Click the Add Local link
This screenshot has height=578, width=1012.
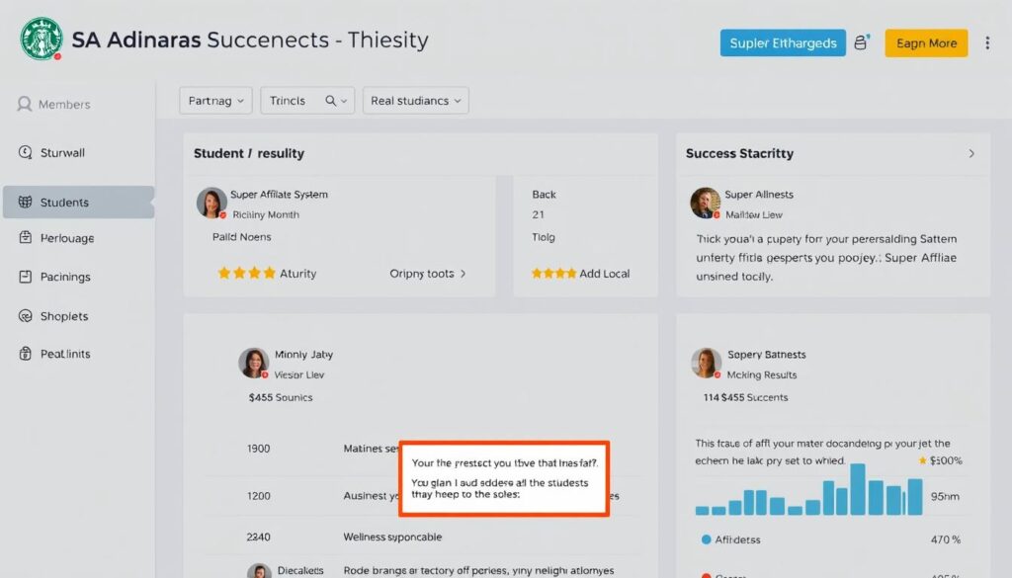point(604,274)
